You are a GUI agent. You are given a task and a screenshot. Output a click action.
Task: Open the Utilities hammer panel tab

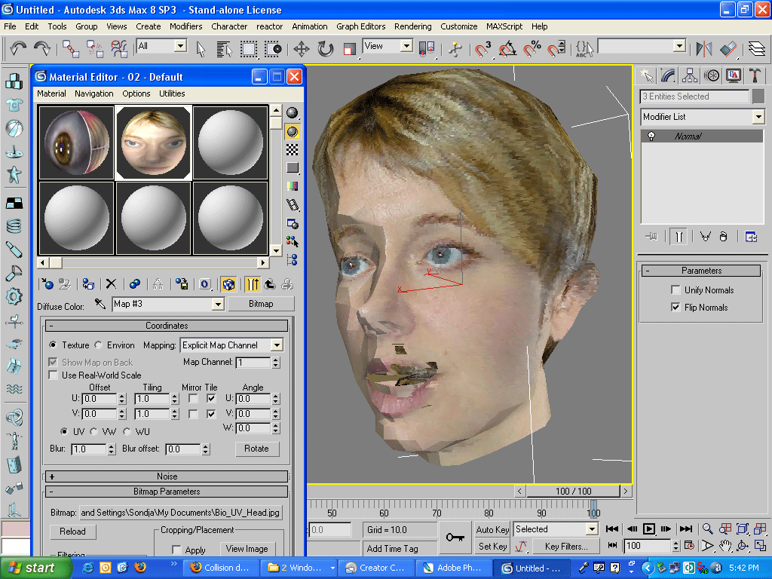click(x=754, y=75)
